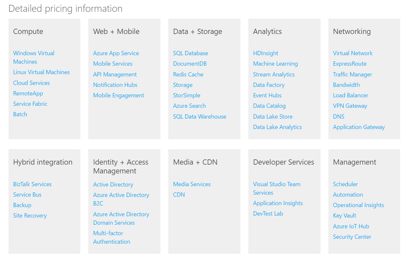Open Media Services pricing

point(192,184)
